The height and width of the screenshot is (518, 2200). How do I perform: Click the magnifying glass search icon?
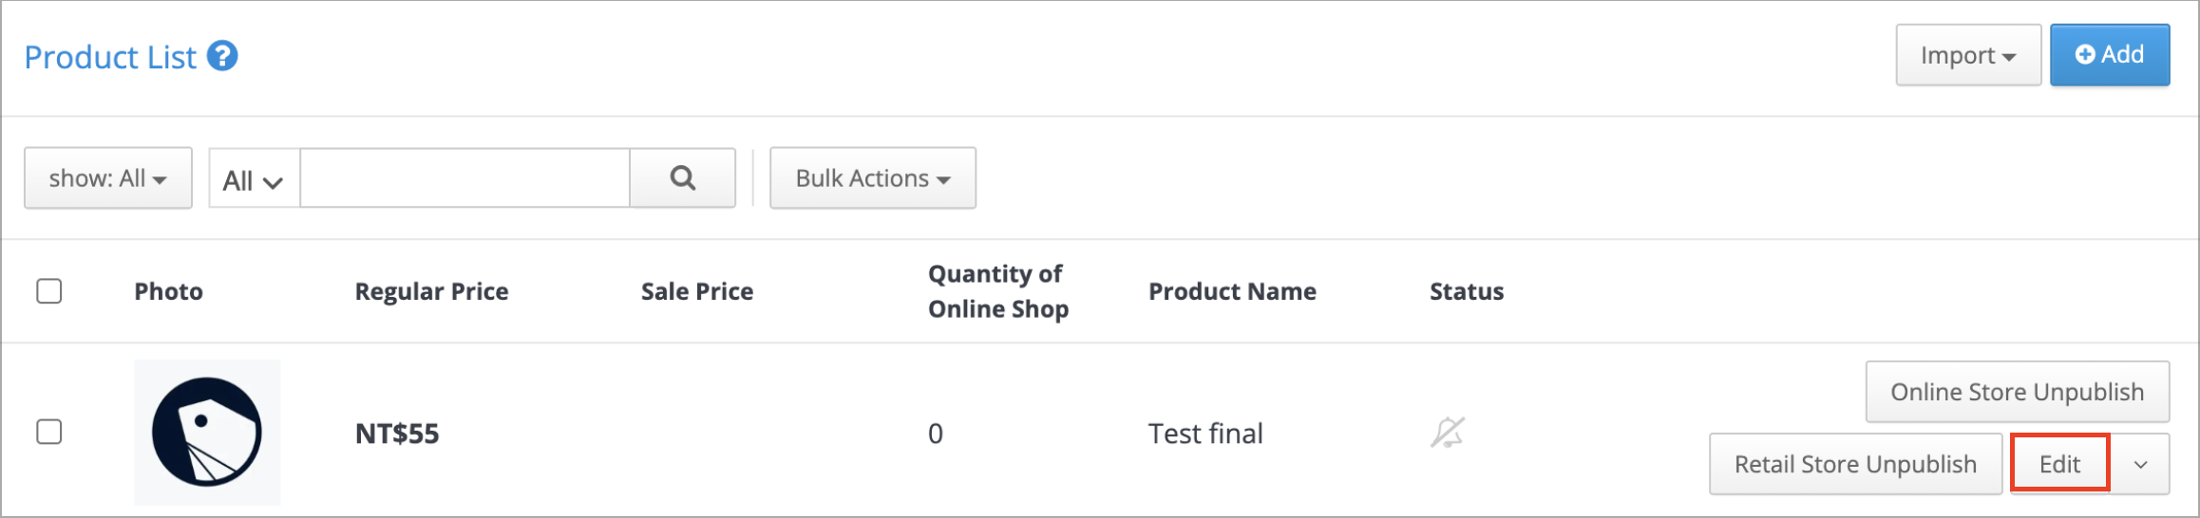click(x=682, y=177)
